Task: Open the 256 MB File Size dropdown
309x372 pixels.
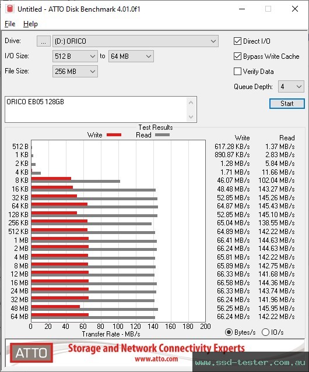Action: [75, 72]
